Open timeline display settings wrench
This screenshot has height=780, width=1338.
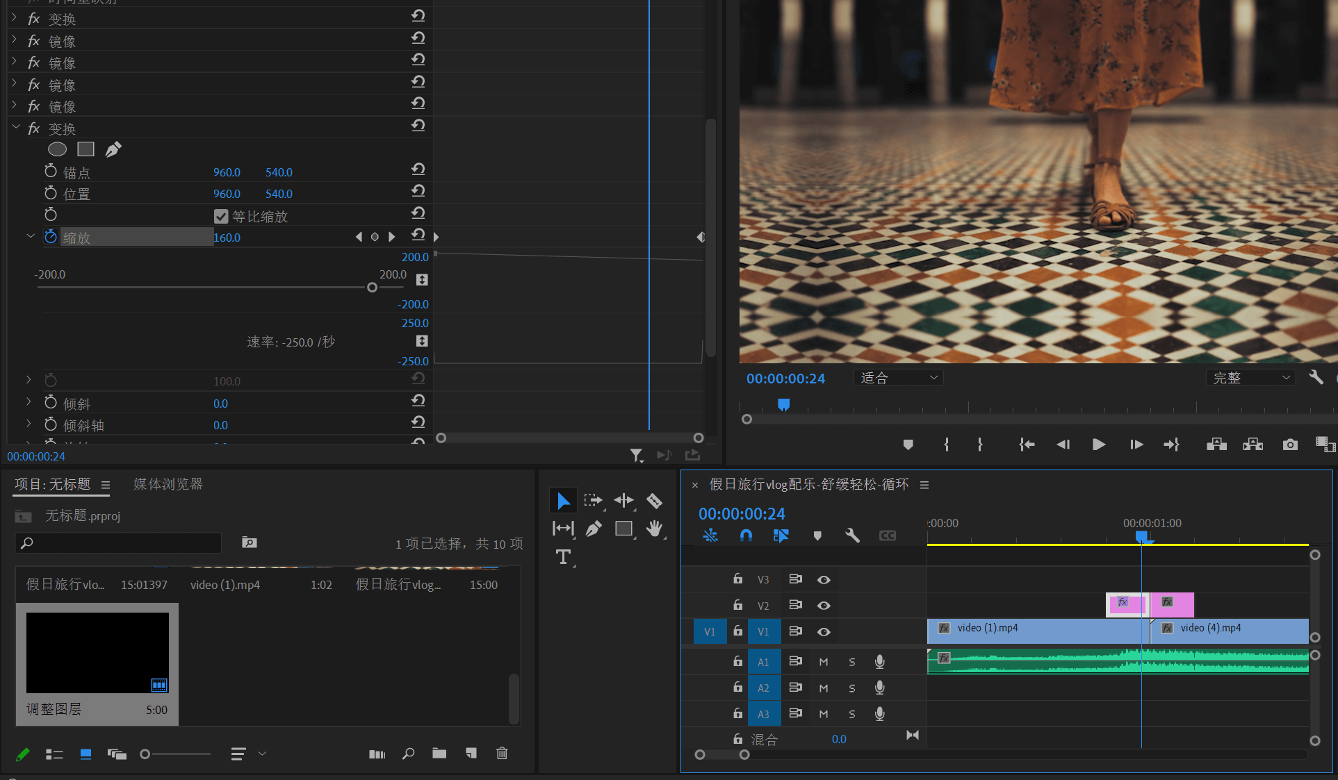(x=852, y=536)
